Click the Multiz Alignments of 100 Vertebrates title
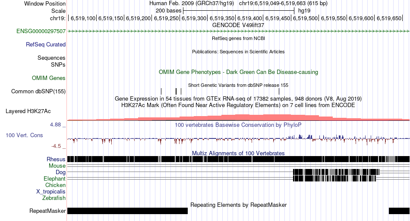The image size is (410, 221). point(238,153)
